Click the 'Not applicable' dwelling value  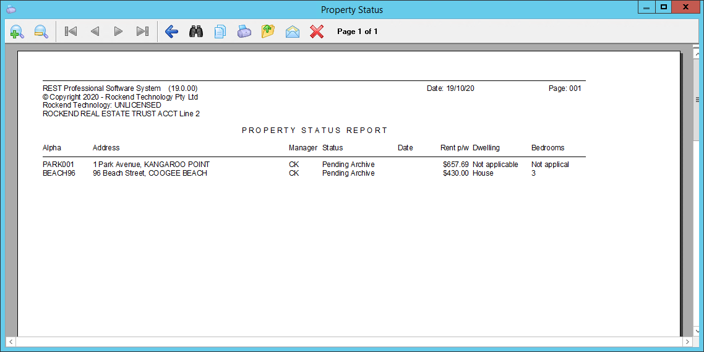click(496, 165)
